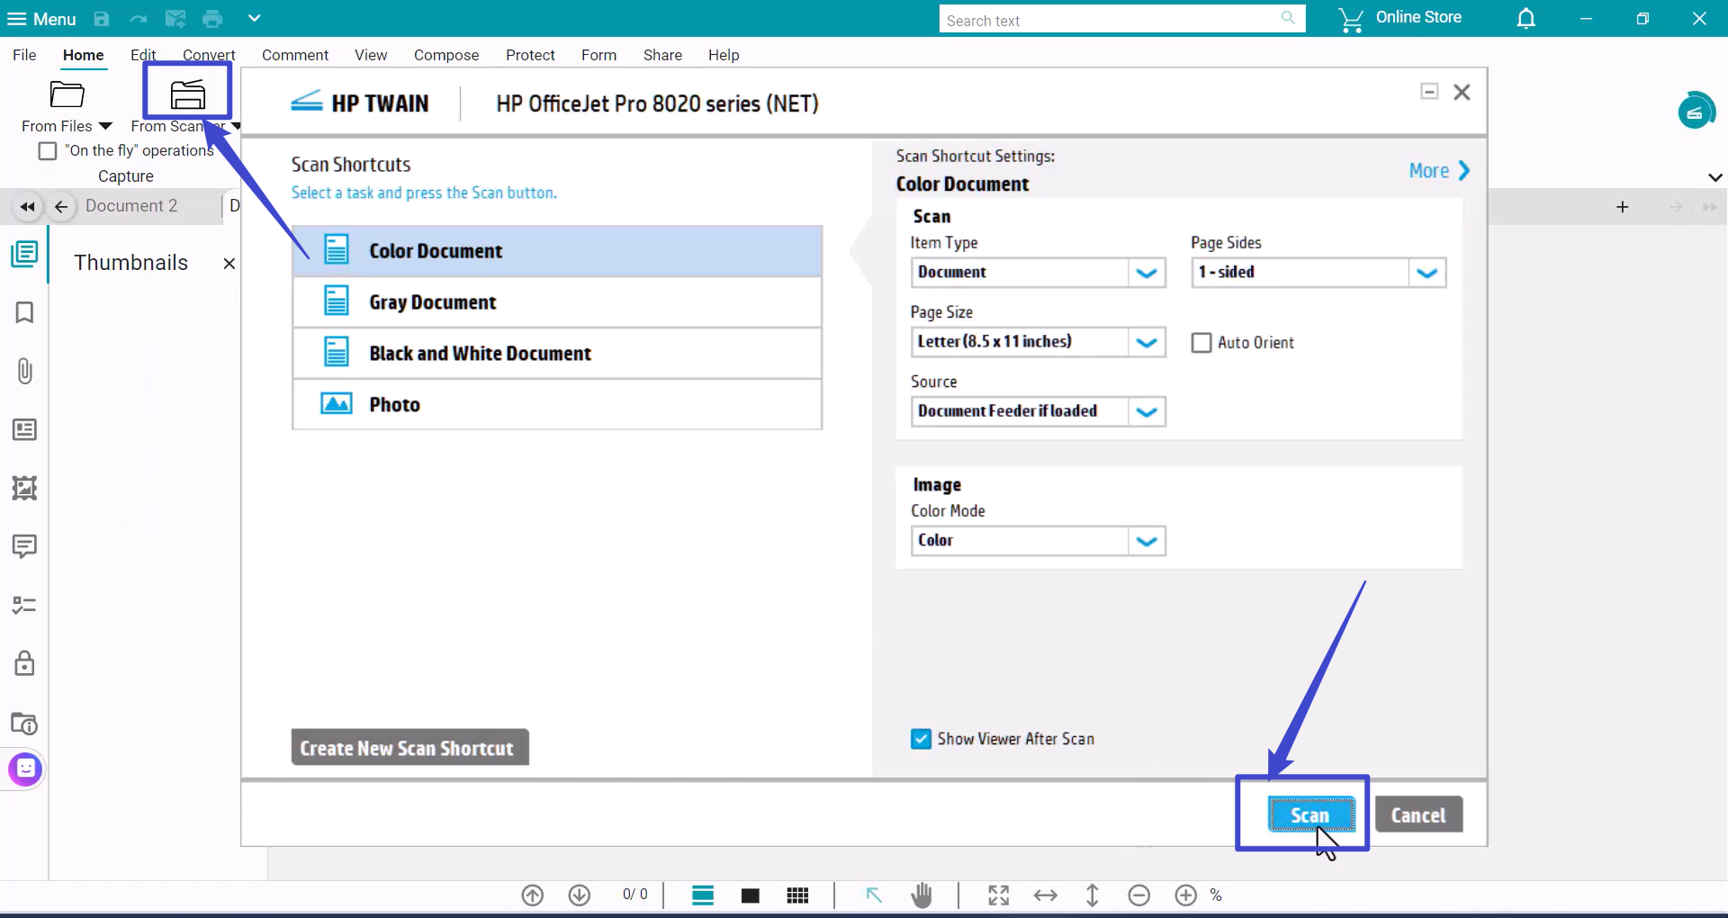Click the next page down arrow icon
The width and height of the screenshot is (1728, 918).
click(x=580, y=895)
